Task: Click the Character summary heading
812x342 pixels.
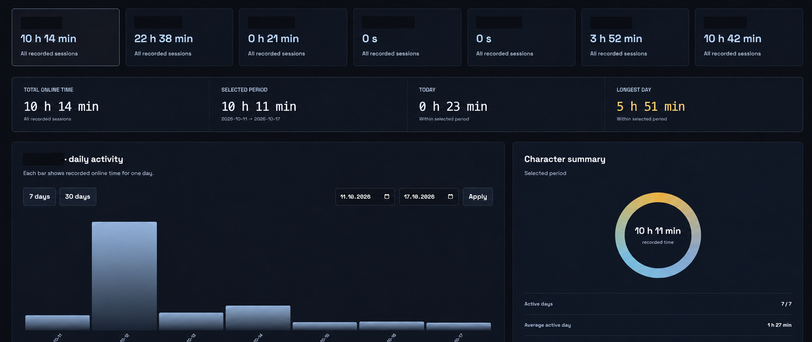Action: pos(565,159)
